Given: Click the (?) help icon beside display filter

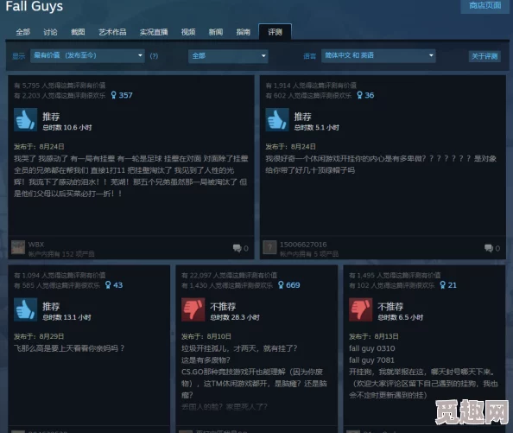Looking at the screenshot, I should [x=154, y=56].
